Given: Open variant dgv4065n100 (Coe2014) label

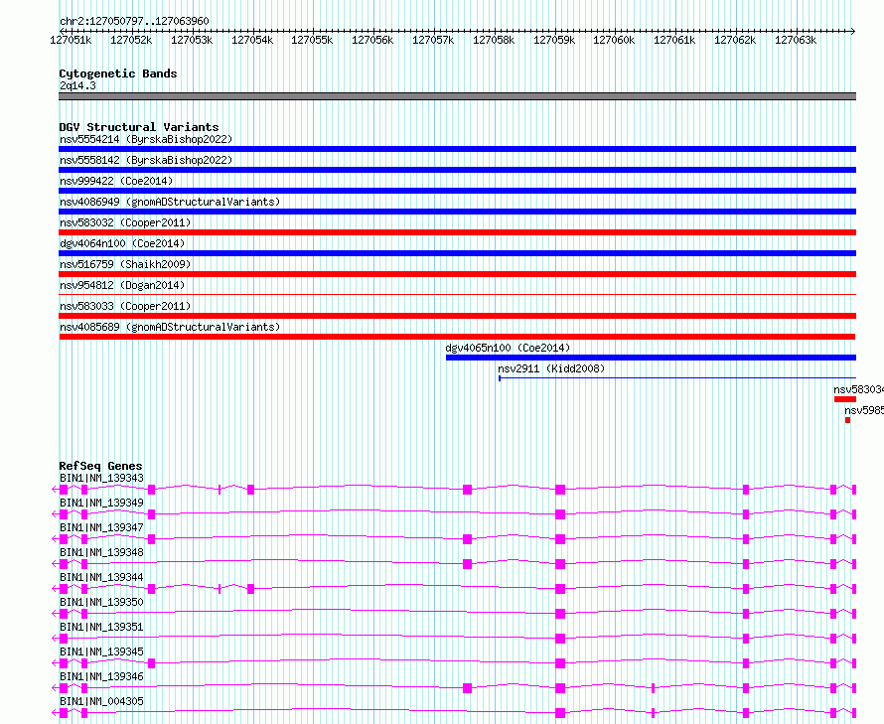Looking at the screenshot, I should [508, 348].
